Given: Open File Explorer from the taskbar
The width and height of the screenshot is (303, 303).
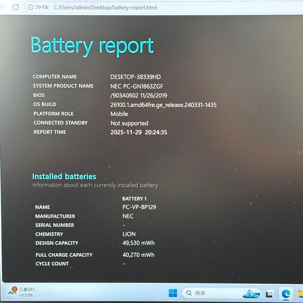Looking at the screenshot, I should coord(300,293).
